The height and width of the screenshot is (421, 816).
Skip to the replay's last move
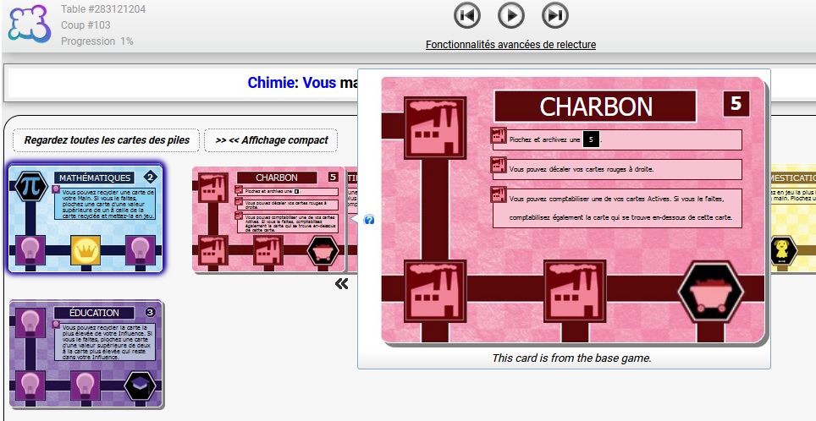pyautogui.click(x=554, y=15)
